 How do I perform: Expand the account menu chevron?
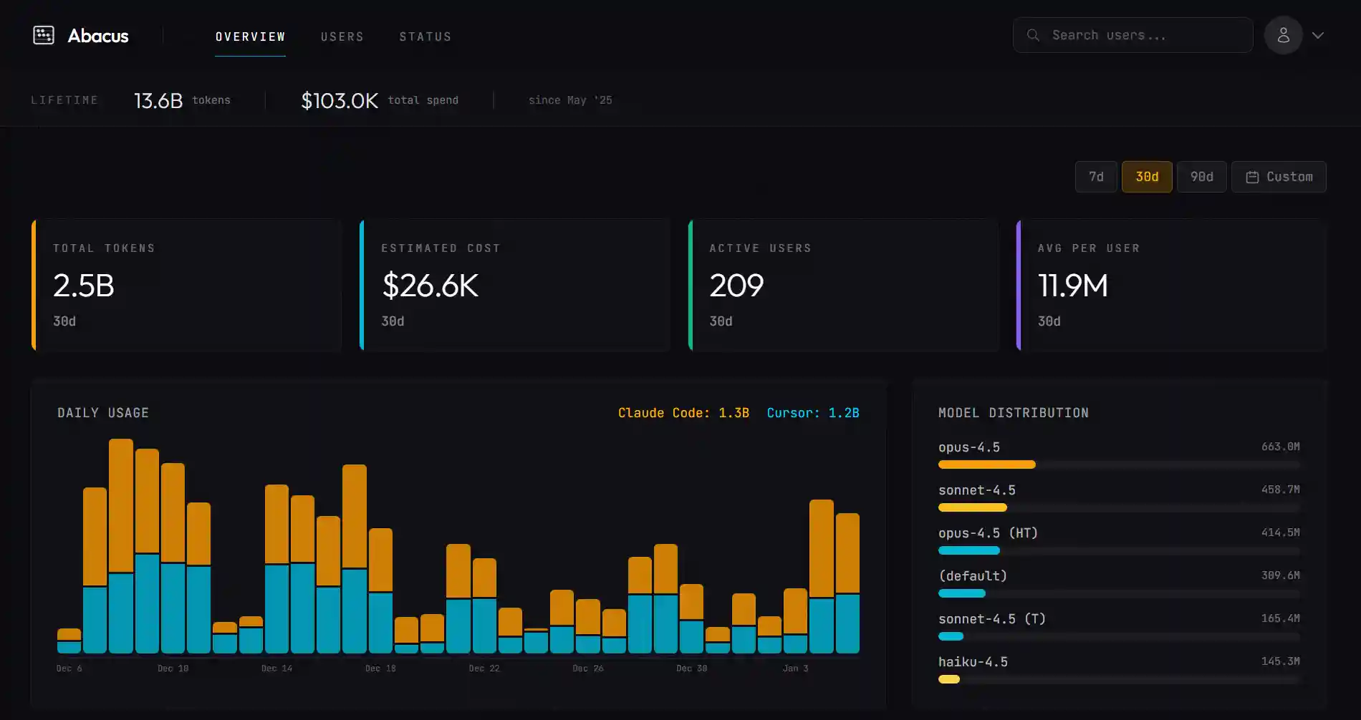coord(1319,35)
